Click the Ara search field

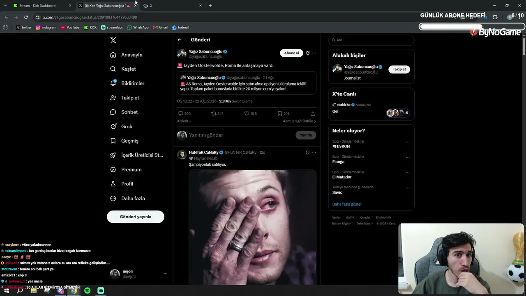(x=371, y=40)
